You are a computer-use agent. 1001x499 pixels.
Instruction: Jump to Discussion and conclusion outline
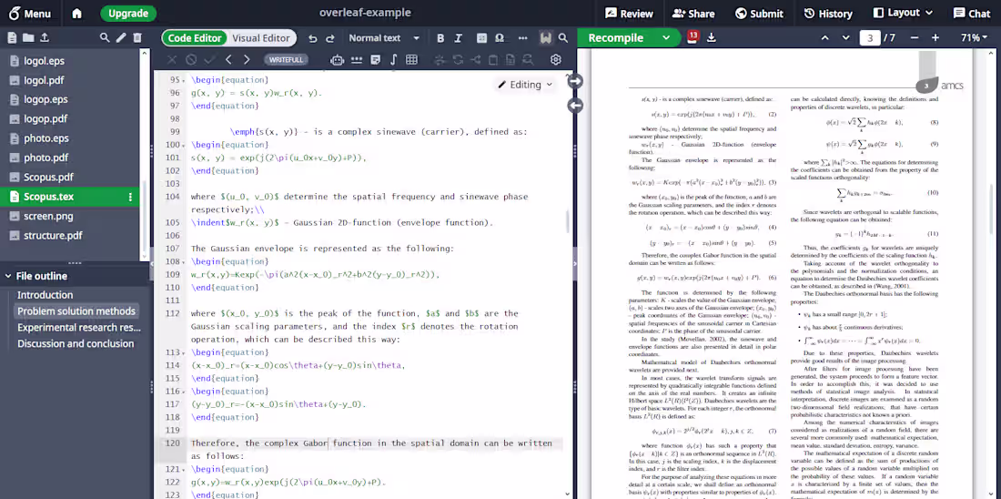pyautogui.click(x=76, y=343)
